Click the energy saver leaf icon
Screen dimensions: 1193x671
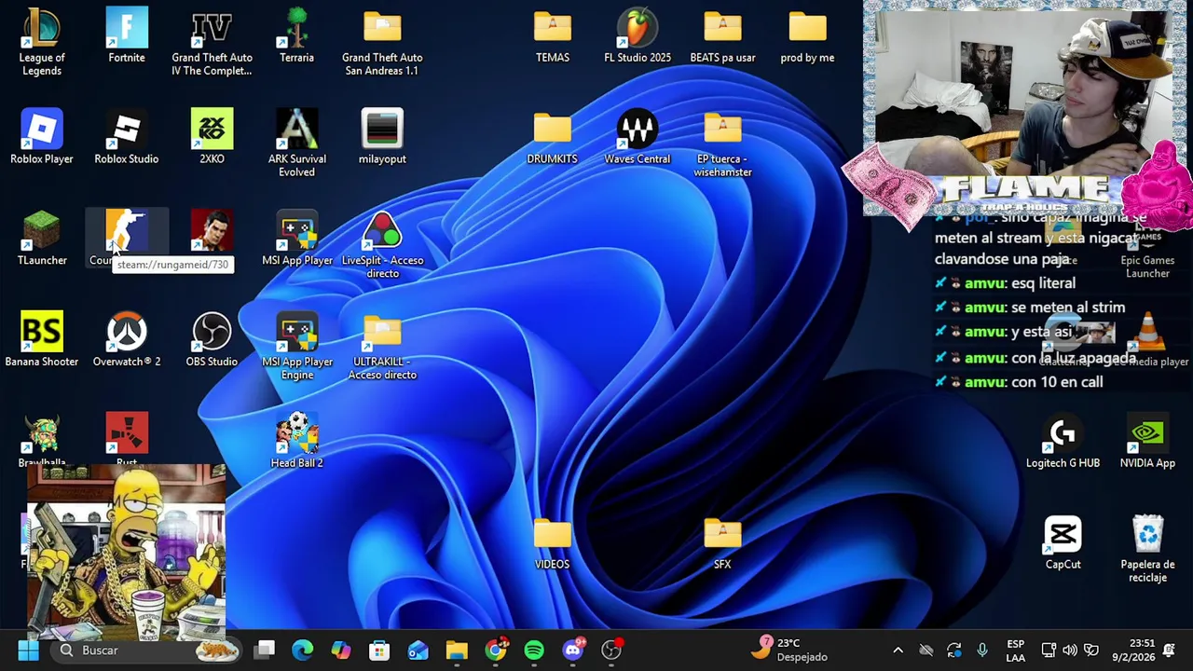[x=1091, y=650]
